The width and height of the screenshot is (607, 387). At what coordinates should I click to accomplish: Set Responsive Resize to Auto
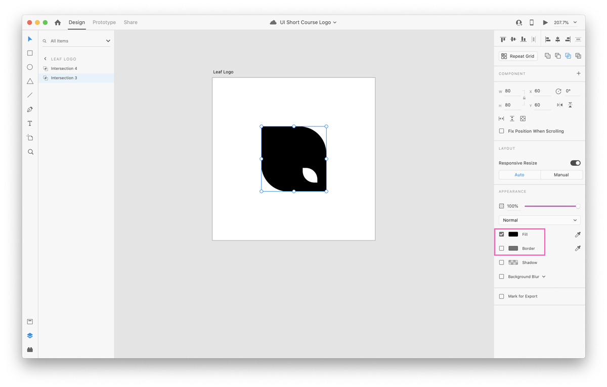pyautogui.click(x=519, y=175)
